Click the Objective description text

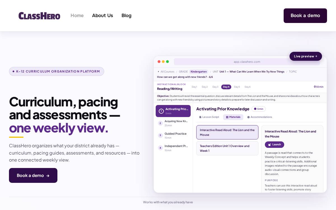pyautogui.click(x=238, y=98)
